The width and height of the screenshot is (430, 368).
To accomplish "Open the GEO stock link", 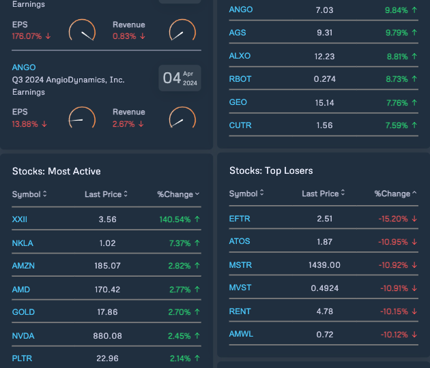I will 238,102.
